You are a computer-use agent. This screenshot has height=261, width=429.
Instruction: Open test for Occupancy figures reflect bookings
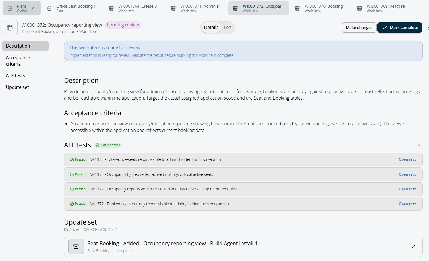coord(407,174)
